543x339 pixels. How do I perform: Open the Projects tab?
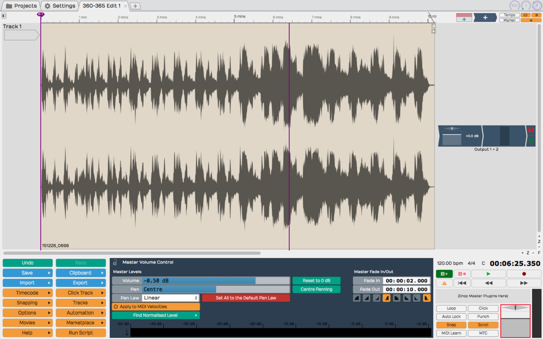21,6
